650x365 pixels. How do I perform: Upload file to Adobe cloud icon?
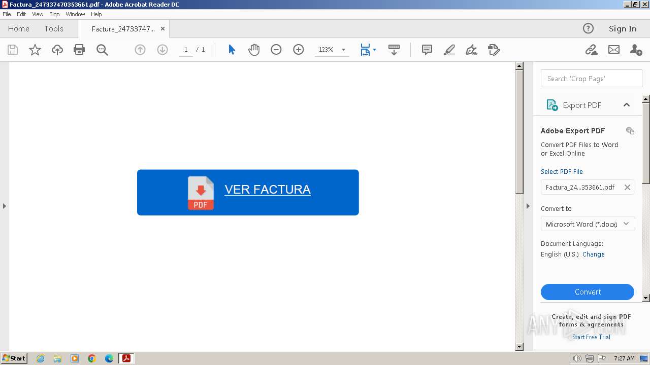(x=57, y=50)
